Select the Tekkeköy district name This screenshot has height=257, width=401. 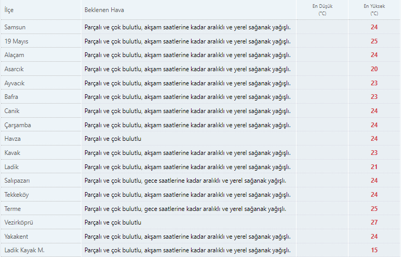coord(17,195)
